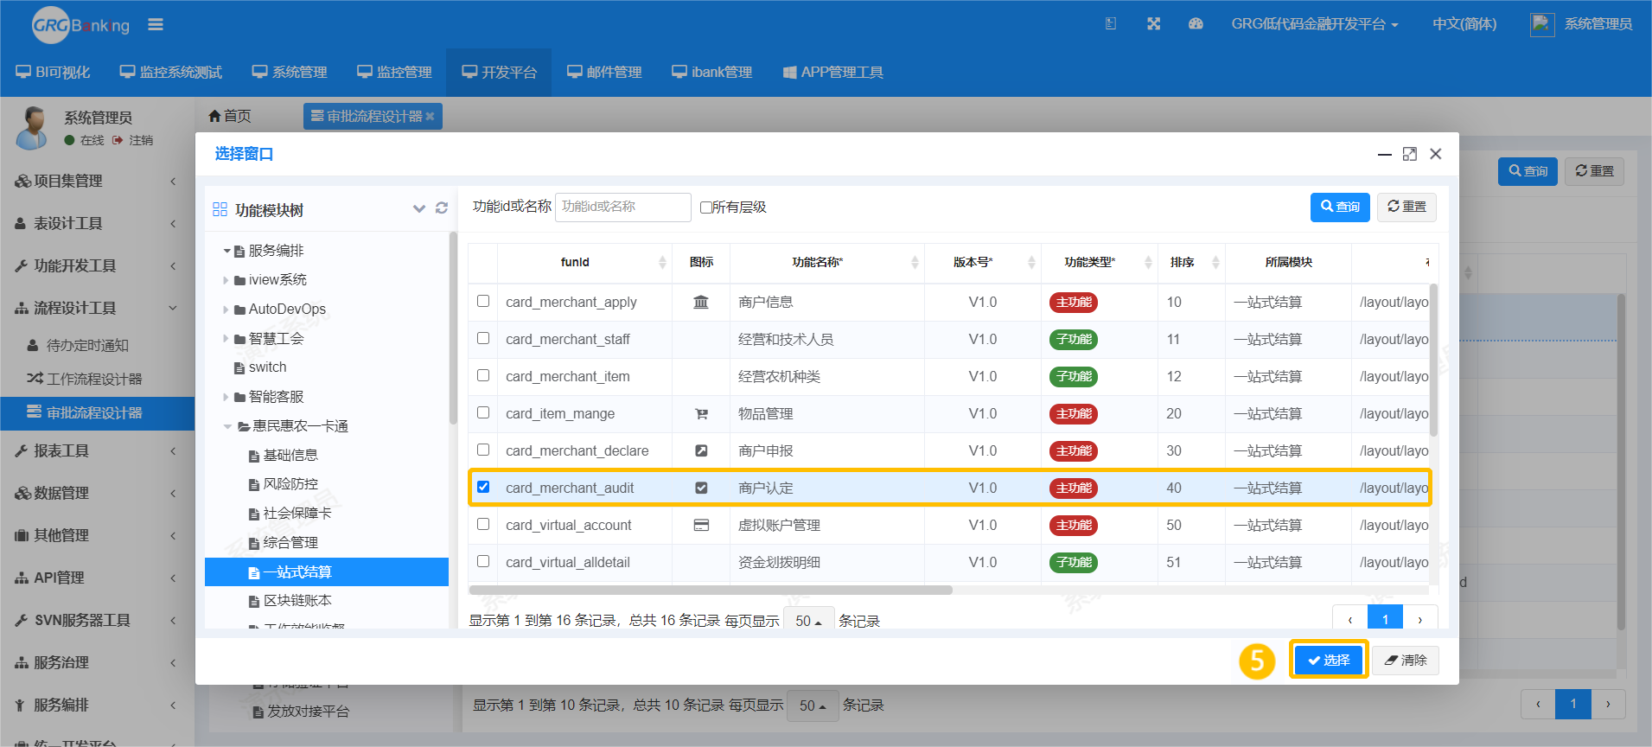Expand the 智慧工会 tree node

click(x=226, y=339)
